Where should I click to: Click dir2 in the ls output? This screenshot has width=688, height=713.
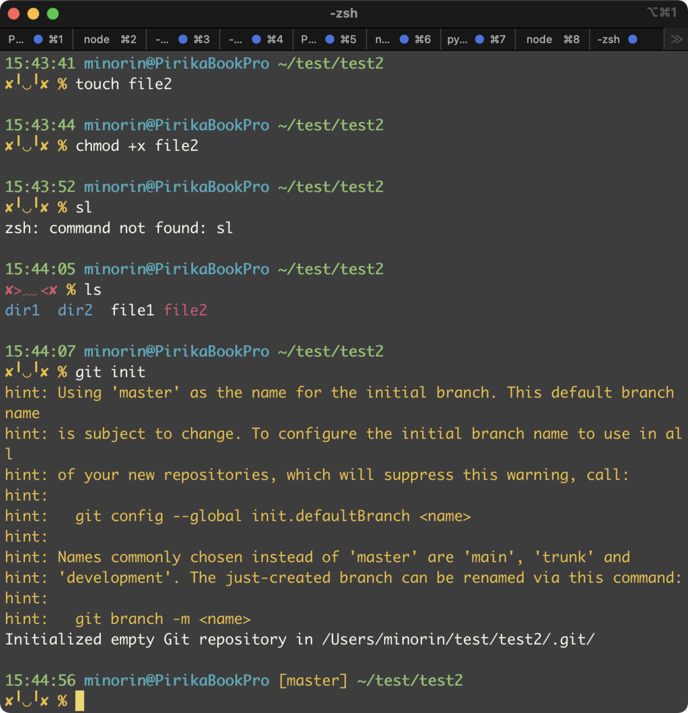pos(75,310)
